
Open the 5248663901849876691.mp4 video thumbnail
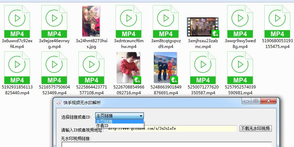(x=166, y=68)
